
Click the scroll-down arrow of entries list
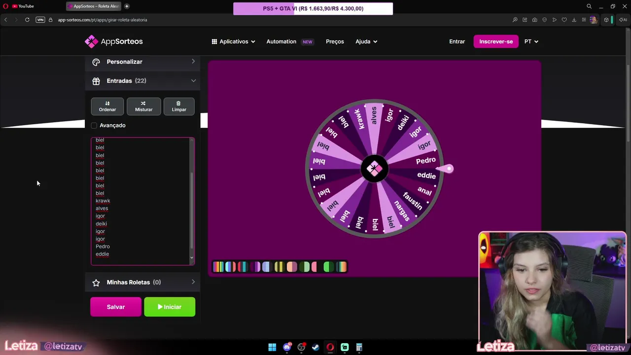point(192,258)
